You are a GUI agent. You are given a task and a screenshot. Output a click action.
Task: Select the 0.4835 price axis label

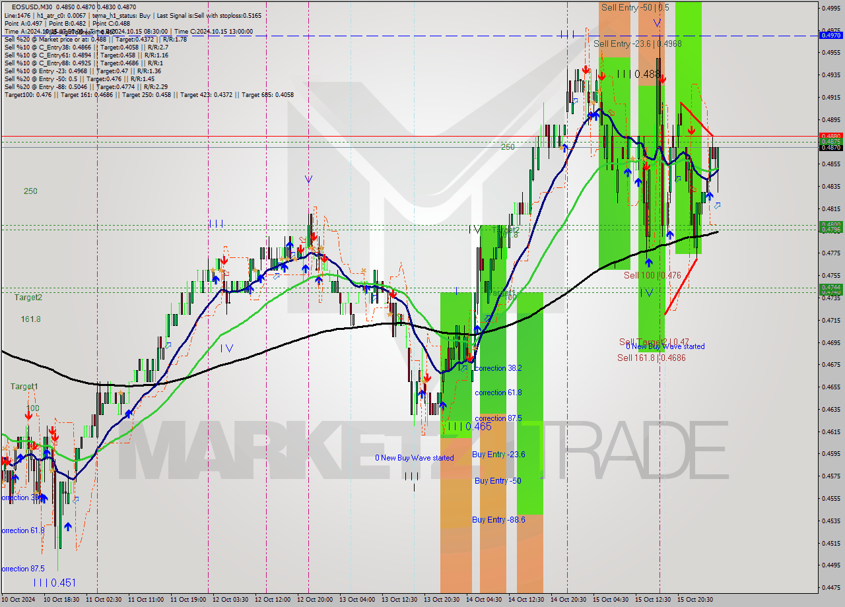click(x=830, y=187)
